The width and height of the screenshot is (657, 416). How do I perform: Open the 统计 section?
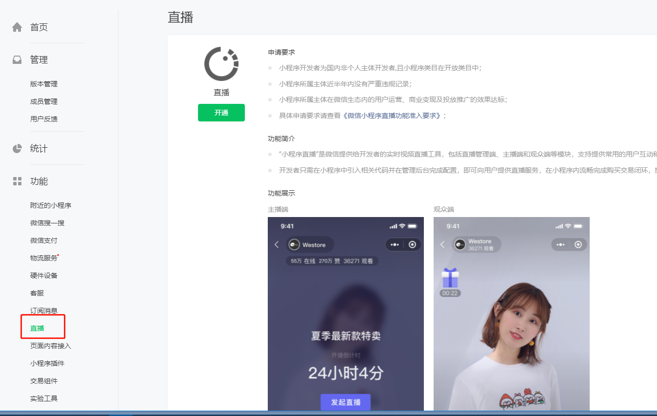[x=39, y=149]
